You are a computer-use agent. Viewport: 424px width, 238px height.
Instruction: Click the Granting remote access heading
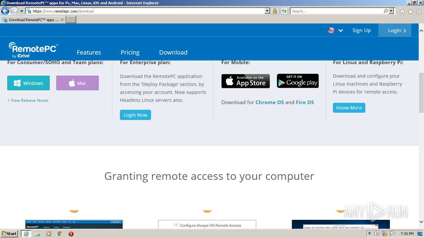[209, 176]
